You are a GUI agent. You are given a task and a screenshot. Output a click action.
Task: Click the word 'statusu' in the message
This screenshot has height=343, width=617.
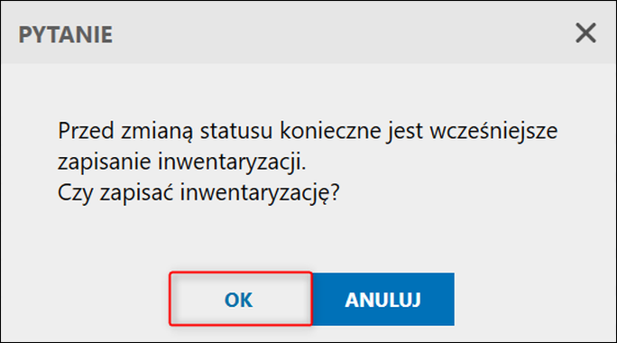[x=236, y=131]
